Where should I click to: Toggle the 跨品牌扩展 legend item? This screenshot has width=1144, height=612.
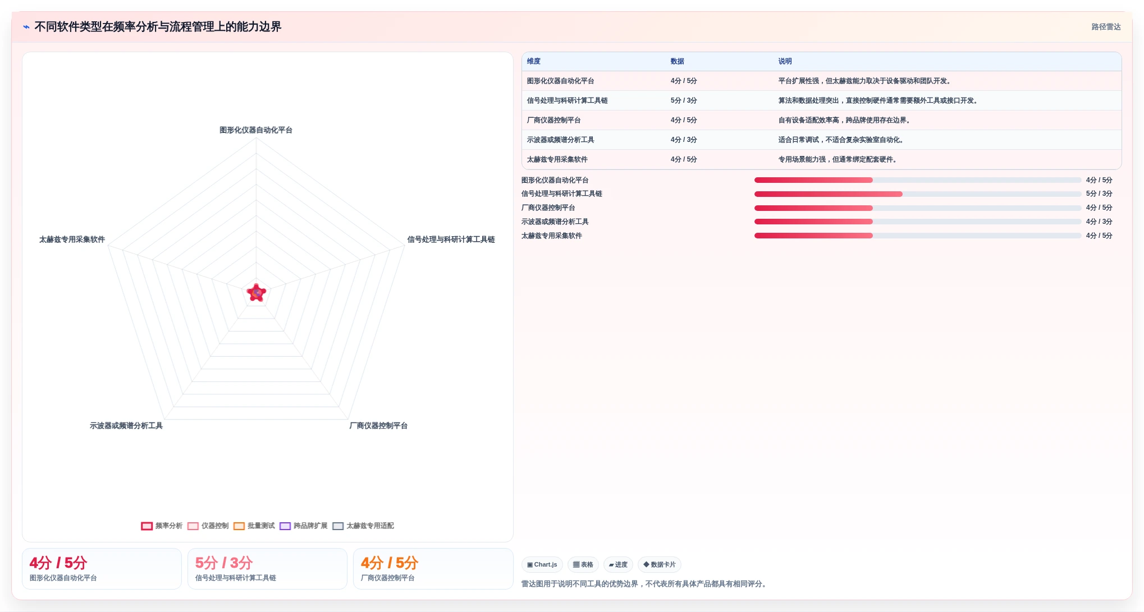(304, 526)
